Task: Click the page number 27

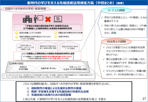Action: click(144, 99)
